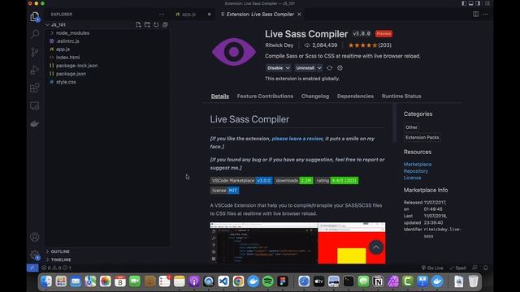Open .eslintrc.js in the file tree

(x=67, y=41)
